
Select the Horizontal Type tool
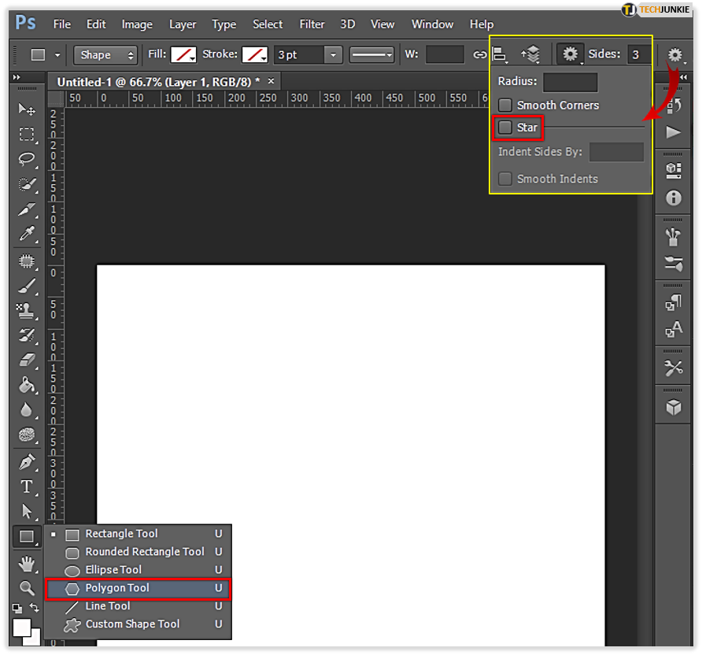[27, 487]
